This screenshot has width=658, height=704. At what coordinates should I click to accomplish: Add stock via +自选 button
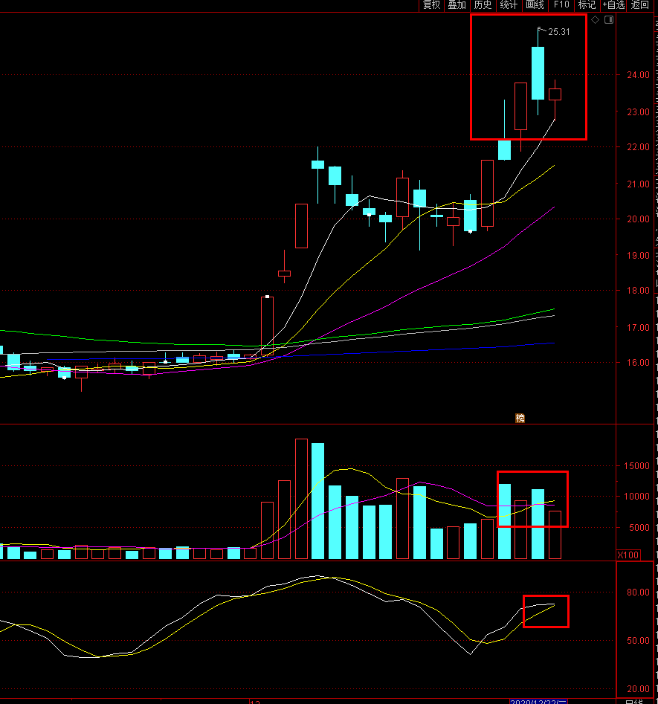tap(613, 5)
